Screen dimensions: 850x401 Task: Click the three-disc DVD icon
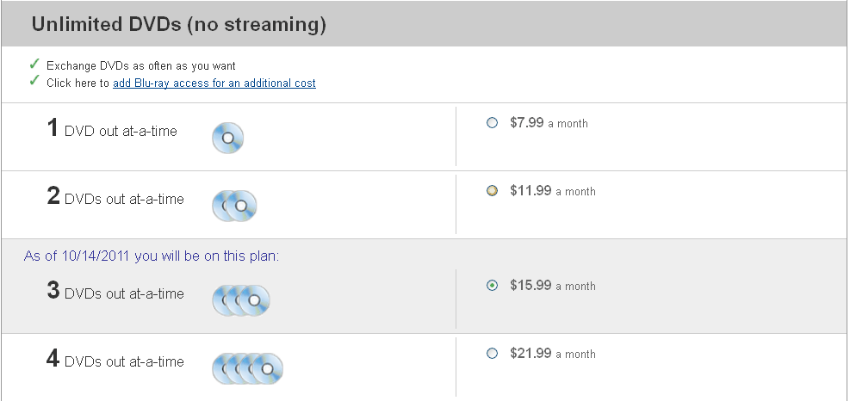click(x=241, y=300)
